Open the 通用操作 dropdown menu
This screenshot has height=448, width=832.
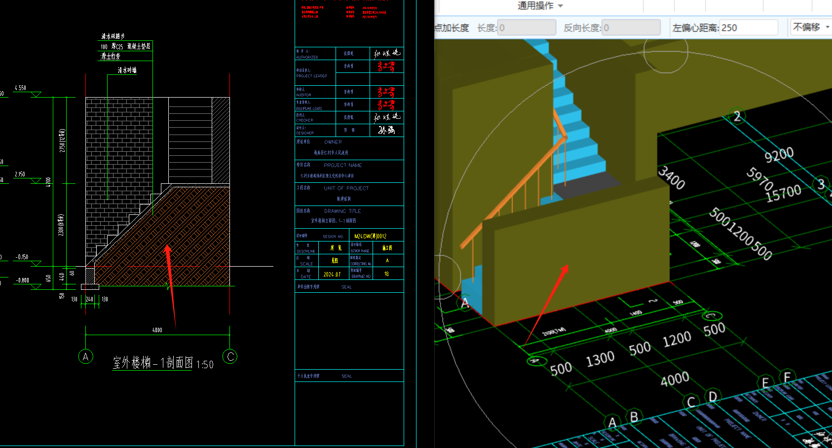(x=540, y=5)
